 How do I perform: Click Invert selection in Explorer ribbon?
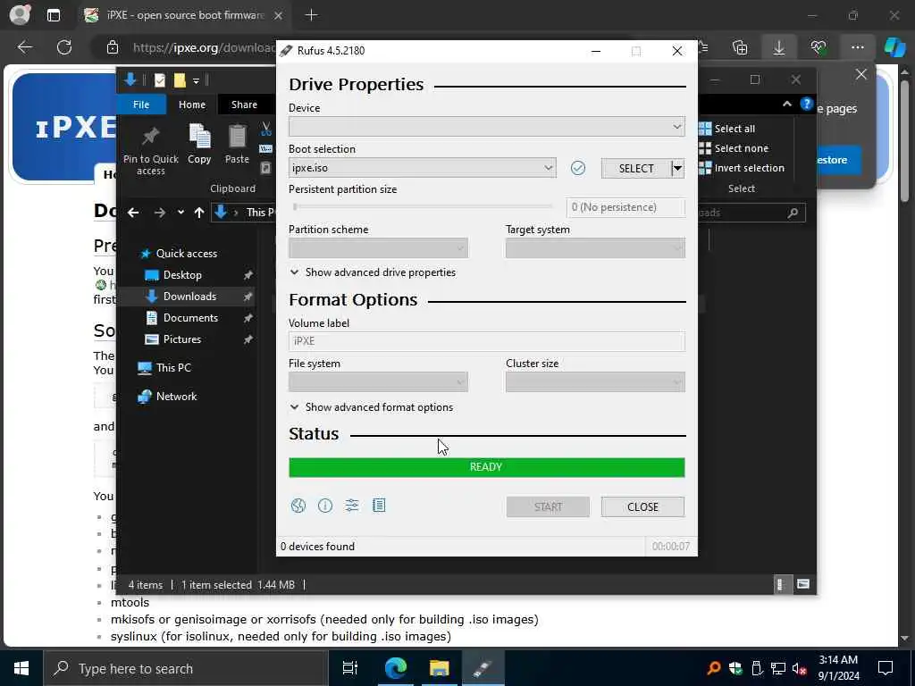[742, 168]
